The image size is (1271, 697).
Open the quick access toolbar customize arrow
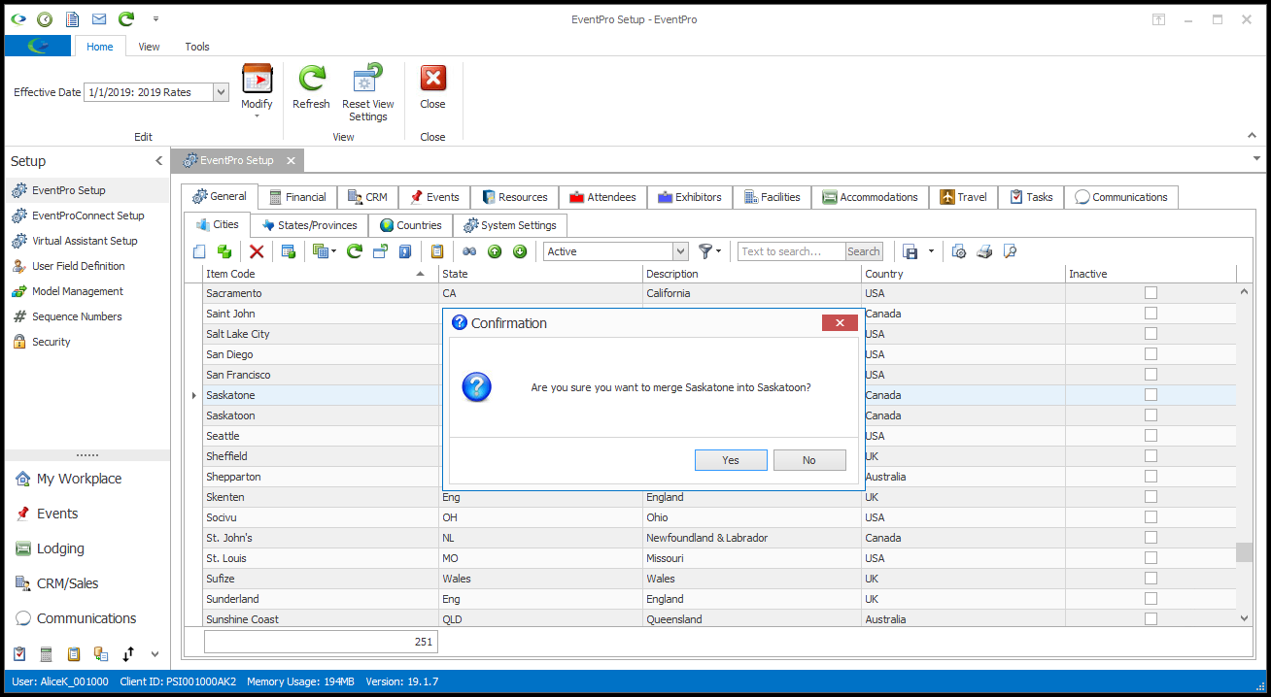click(x=156, y=18)
